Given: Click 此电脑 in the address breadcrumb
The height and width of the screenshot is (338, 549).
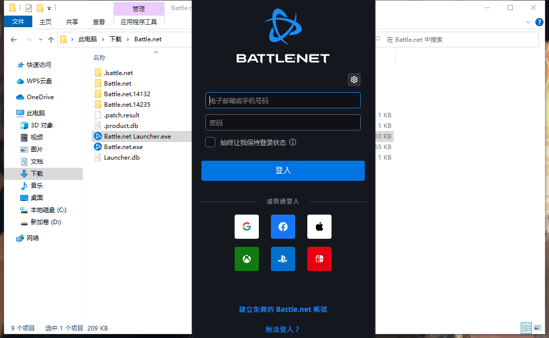Looking at the screenshot, I should click(87, 39).
